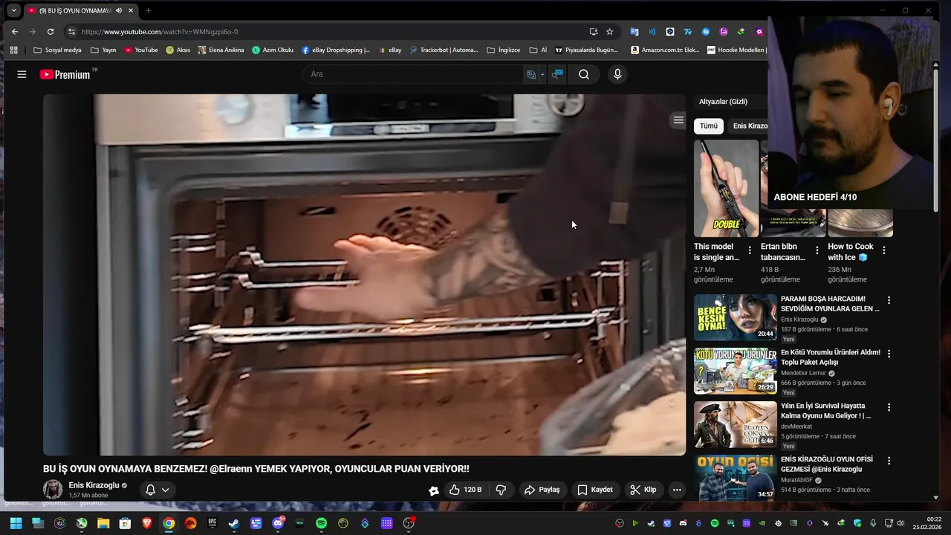The height and width of the screenshot is (535, 951).
Task: Open 'PARAMI BOŞA HARCADIM' video thumbnail
Action: 736,317
